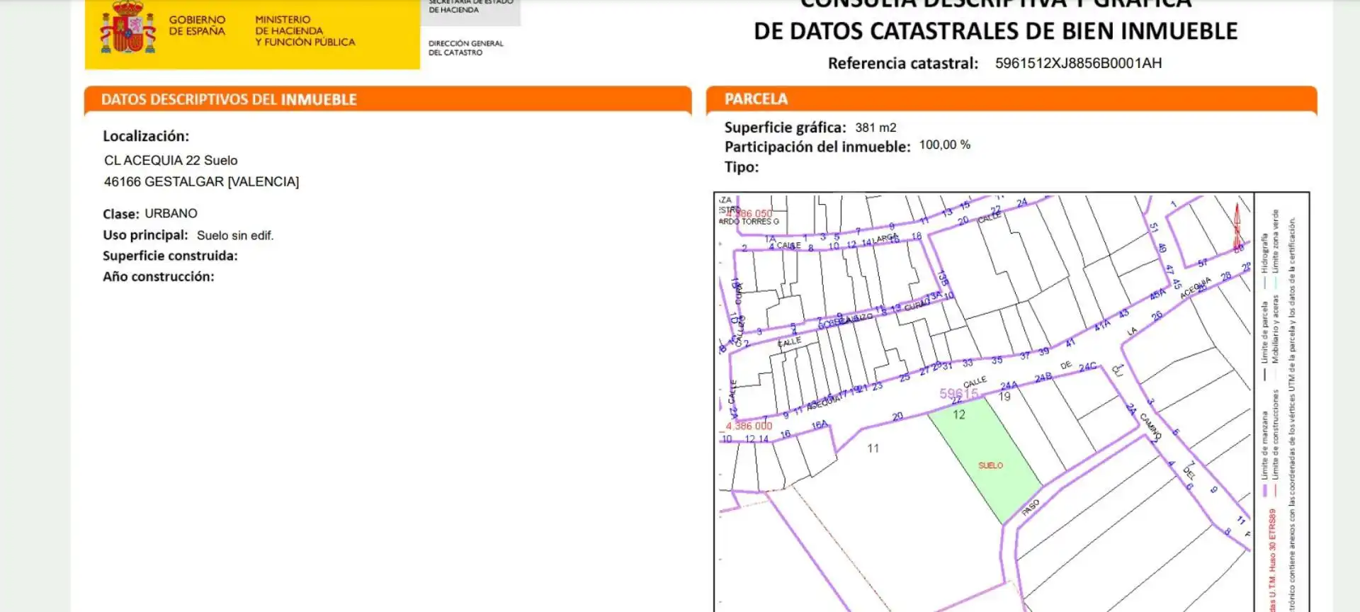This screenshot has width=1360, height=612.
Task: Select the 'GOBIERNO DE ESPAÑA' text
Action: (197, 25)
